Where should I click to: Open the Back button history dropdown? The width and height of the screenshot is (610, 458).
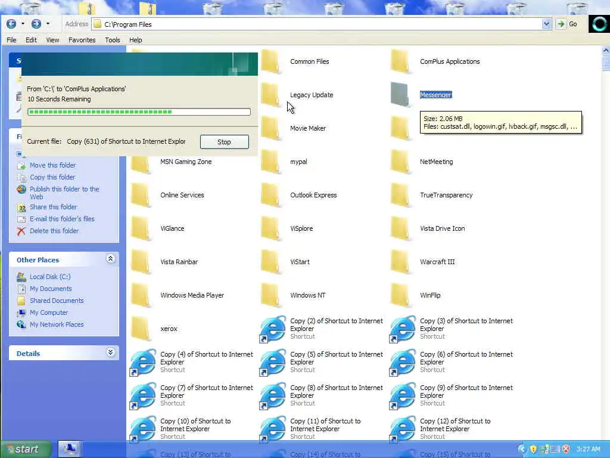point(23,24)
